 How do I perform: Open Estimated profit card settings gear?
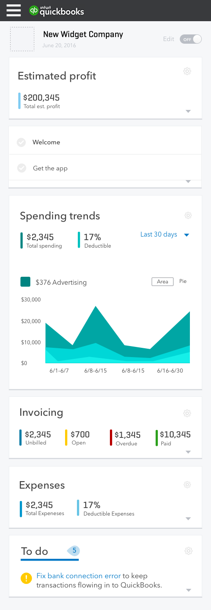coord(187,71)
